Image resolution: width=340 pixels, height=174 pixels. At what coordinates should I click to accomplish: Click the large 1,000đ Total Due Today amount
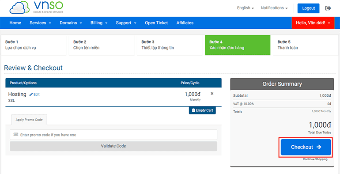point(320,125)
